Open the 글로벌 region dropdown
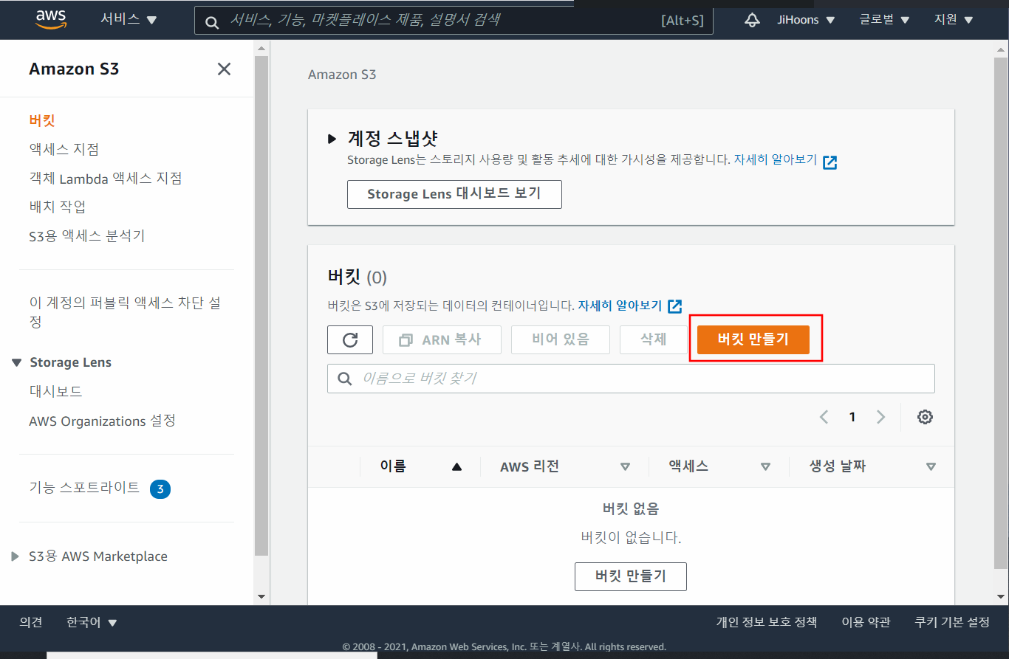 click(884, 20)
